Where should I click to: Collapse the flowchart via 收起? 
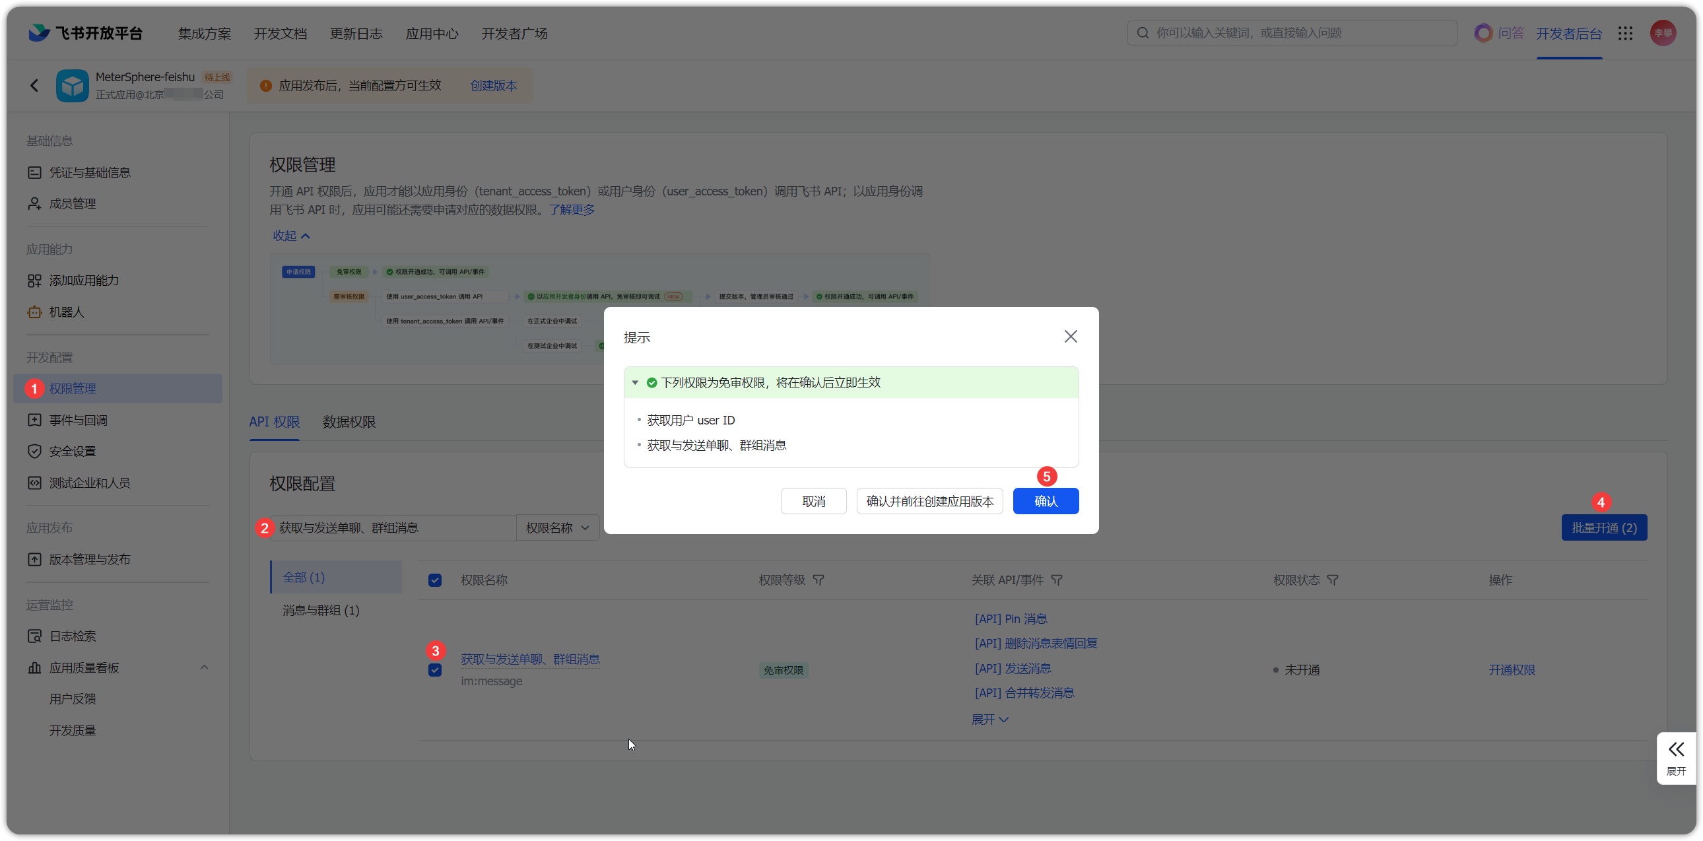point(292,236)
